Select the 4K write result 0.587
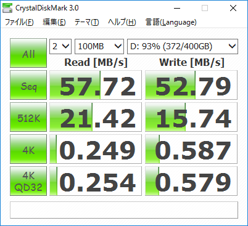This screenshot has width=248, height=226. click(x=191, y=149)
